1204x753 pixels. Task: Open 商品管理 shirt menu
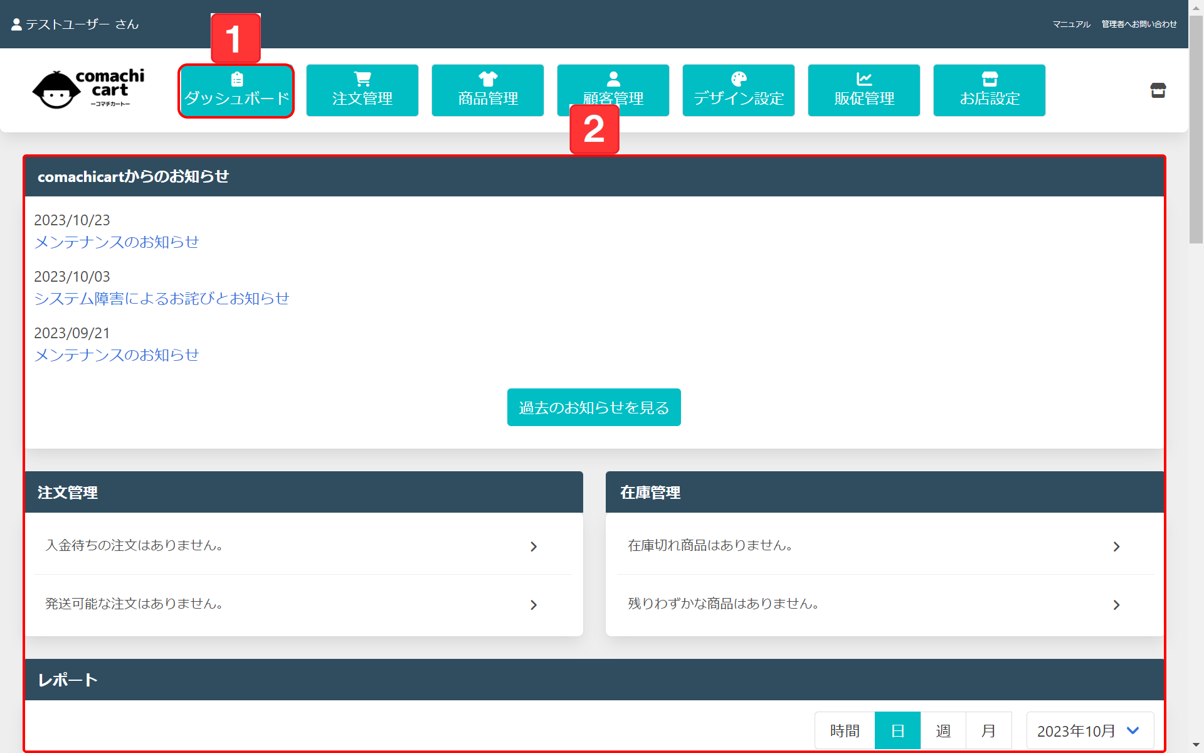point(488,90)
